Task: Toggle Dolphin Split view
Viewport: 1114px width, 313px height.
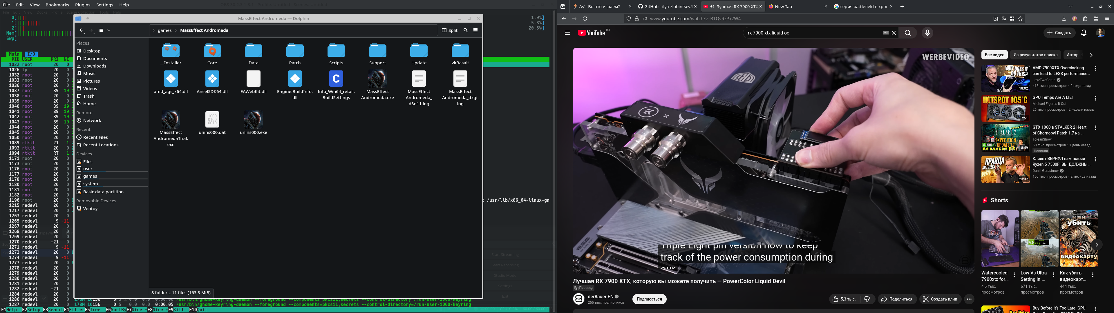Action: (450, 30)
